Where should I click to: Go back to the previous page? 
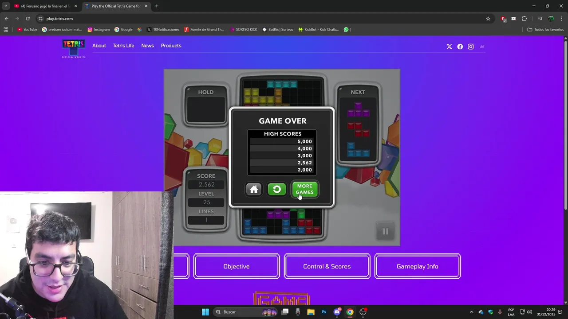6,19
